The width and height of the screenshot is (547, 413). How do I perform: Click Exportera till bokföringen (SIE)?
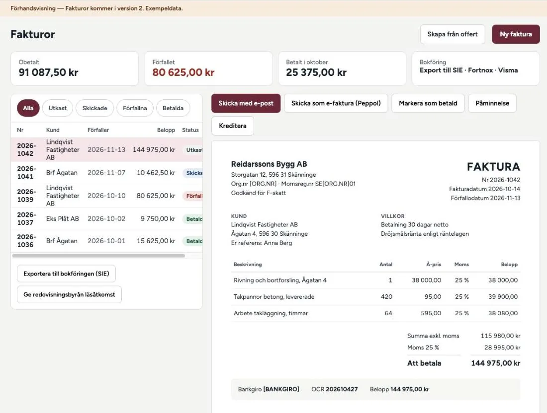pyautogui.click(x=66, y=274)
